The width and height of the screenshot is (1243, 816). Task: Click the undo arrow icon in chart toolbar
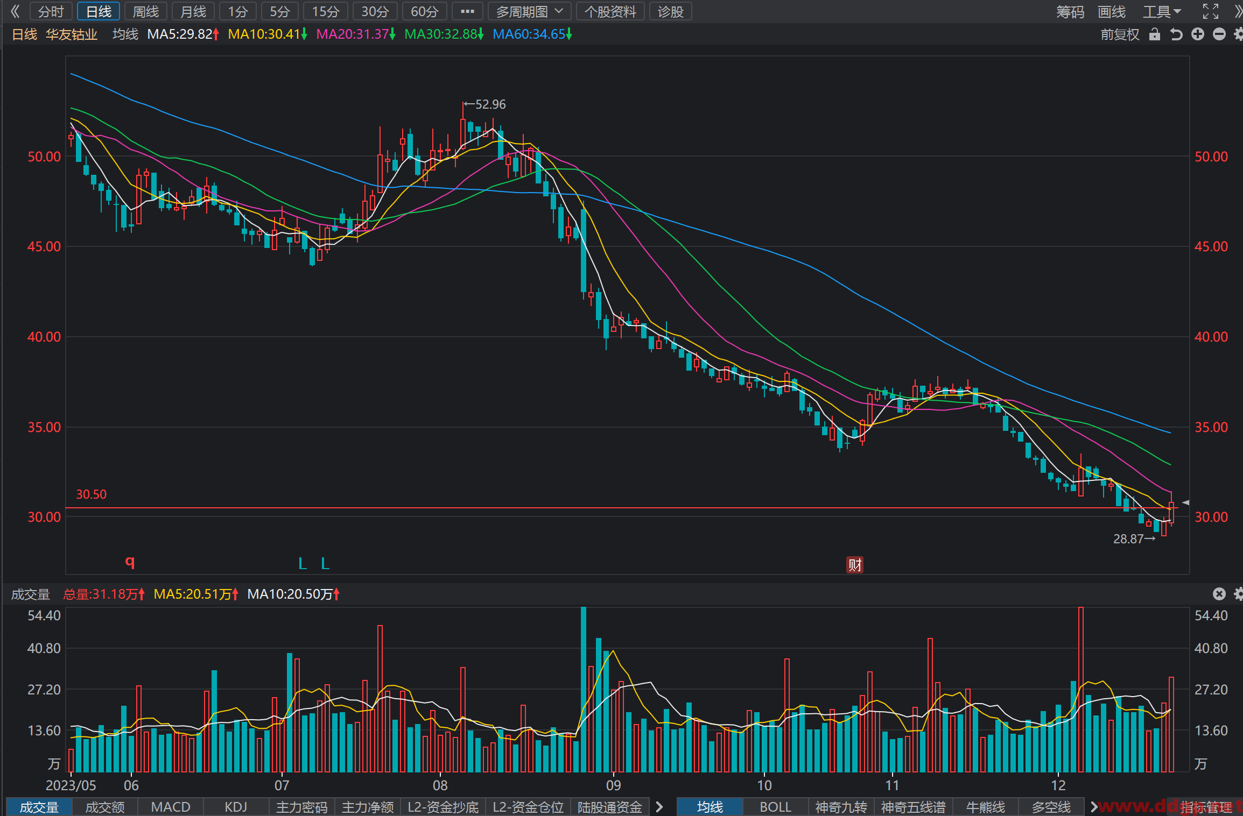click(x=1176, y=34)
